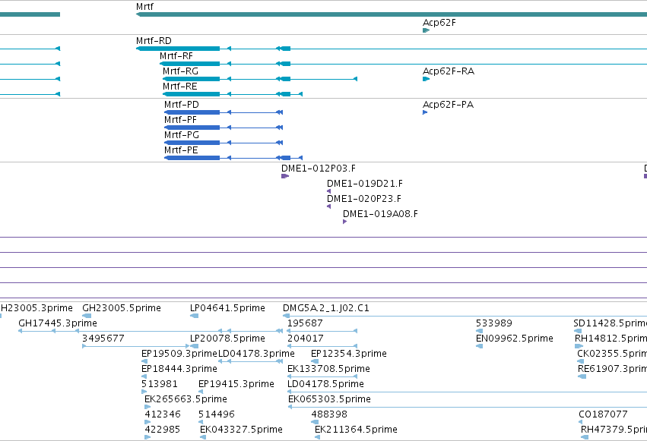Viewport: 647px width, 441px height.
Task: Click the 195687 alignment label
Action: 305,323
